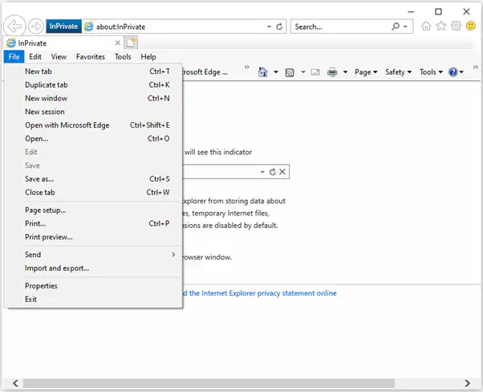Expand the command bar Home dropdown arrow
483x392 pixels.
(276, 72)
